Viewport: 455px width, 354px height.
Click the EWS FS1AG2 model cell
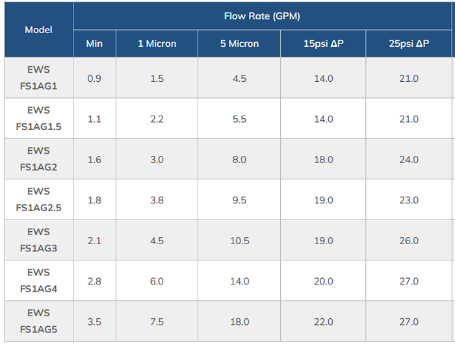pos(38,159)
